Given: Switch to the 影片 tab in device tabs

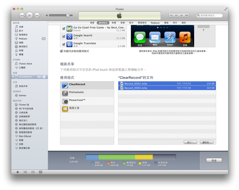Looking at the screenshot, I should (x=131, y=23).
